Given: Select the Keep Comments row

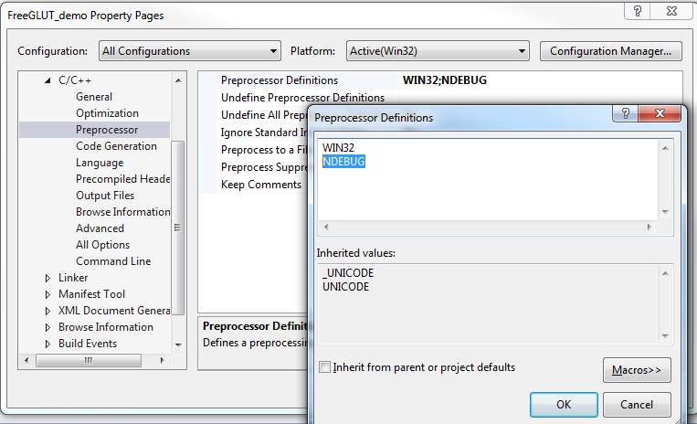Looking at the screenshot, I should tap(261, 185).
